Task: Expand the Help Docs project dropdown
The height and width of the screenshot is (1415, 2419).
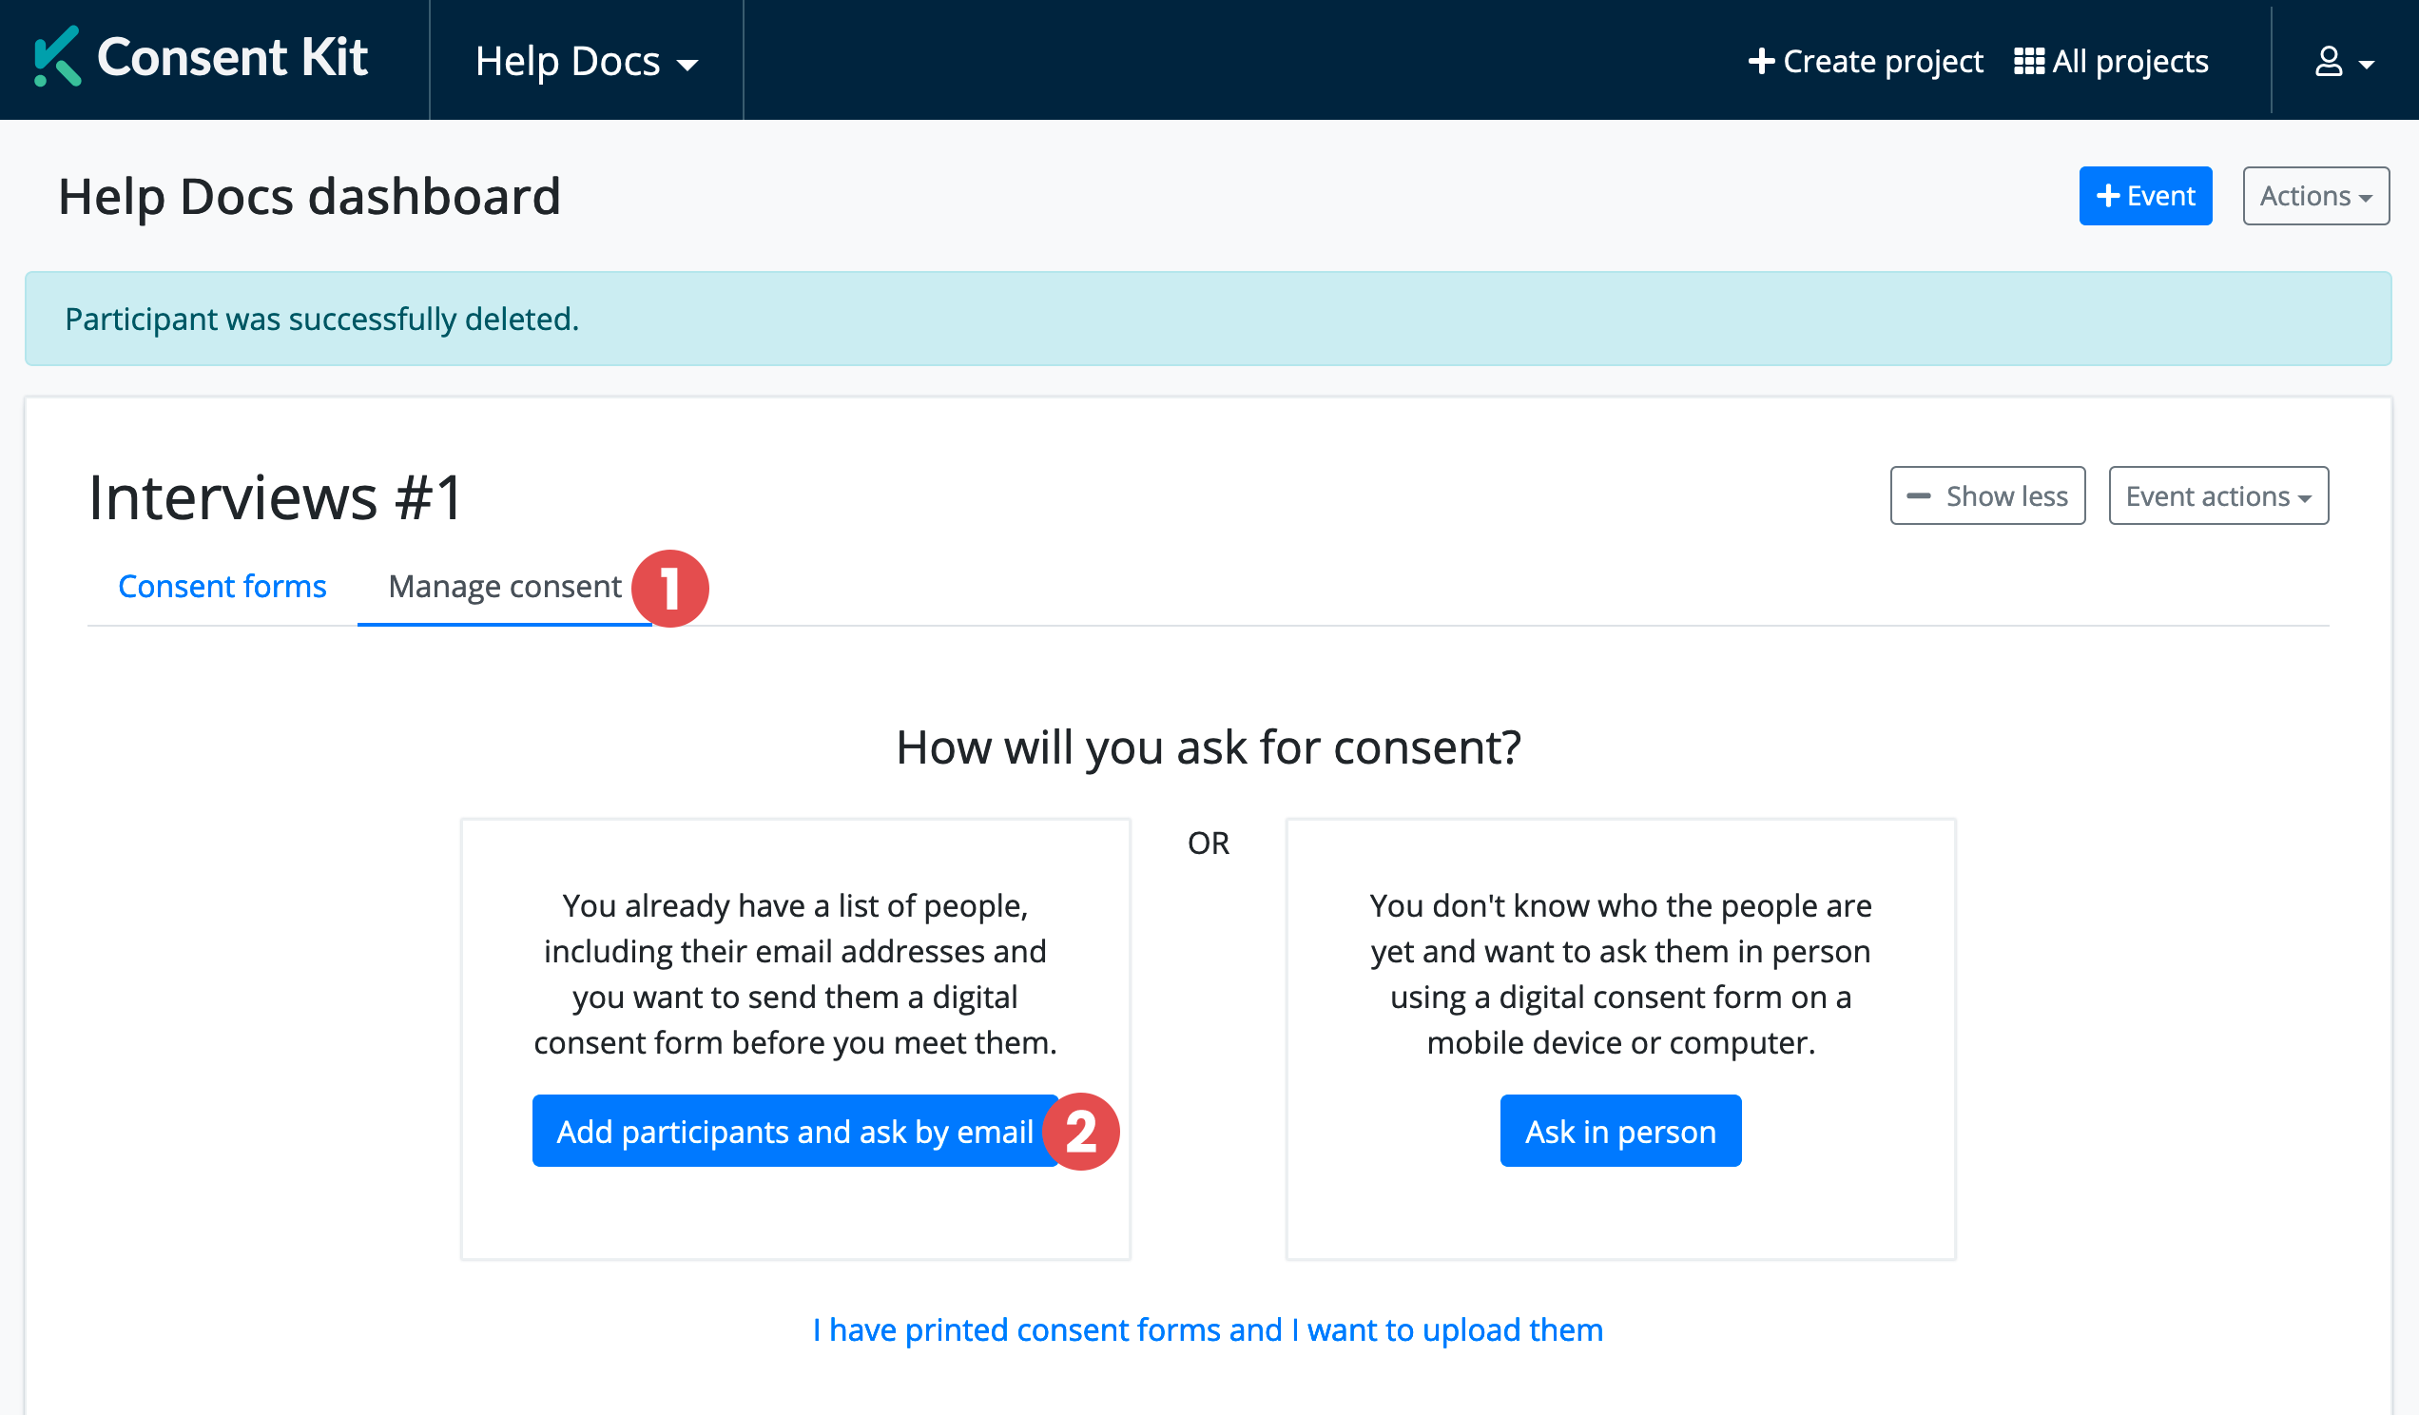Action: [x=586, y=62]
